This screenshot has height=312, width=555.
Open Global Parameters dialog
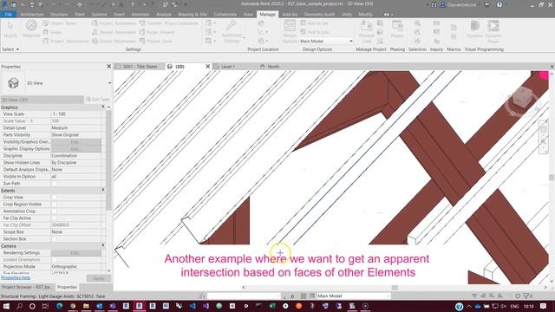pos(114,41)
